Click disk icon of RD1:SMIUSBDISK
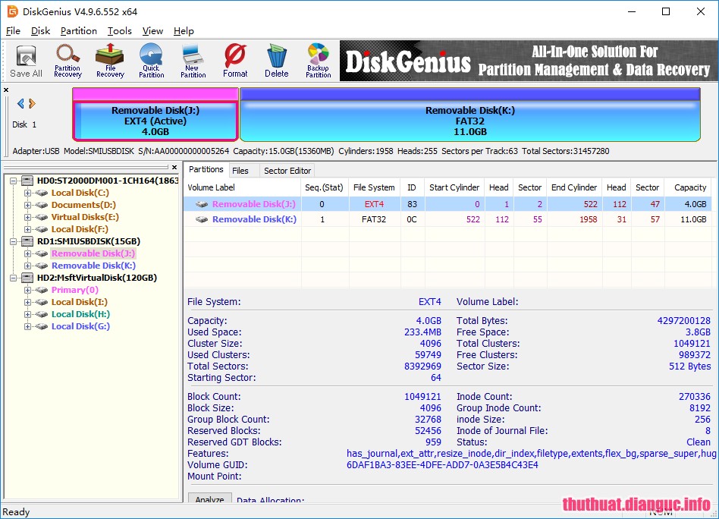This screenshot has height=519, width=719. (x=27, y=241)
